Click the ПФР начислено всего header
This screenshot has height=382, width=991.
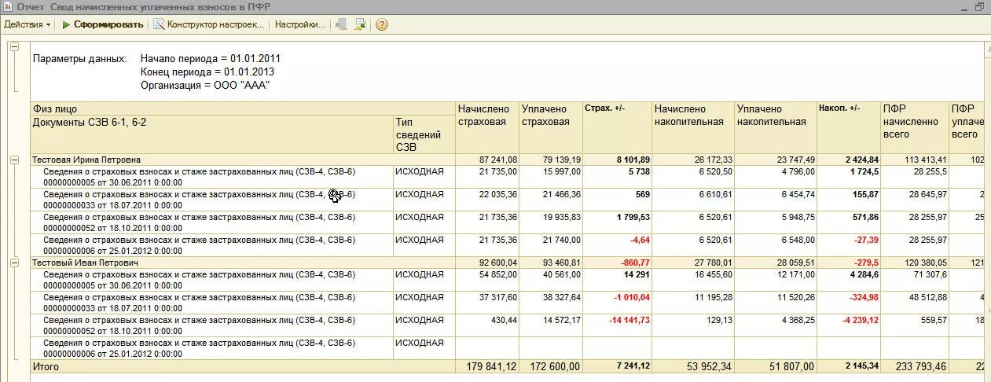(915, 128)
